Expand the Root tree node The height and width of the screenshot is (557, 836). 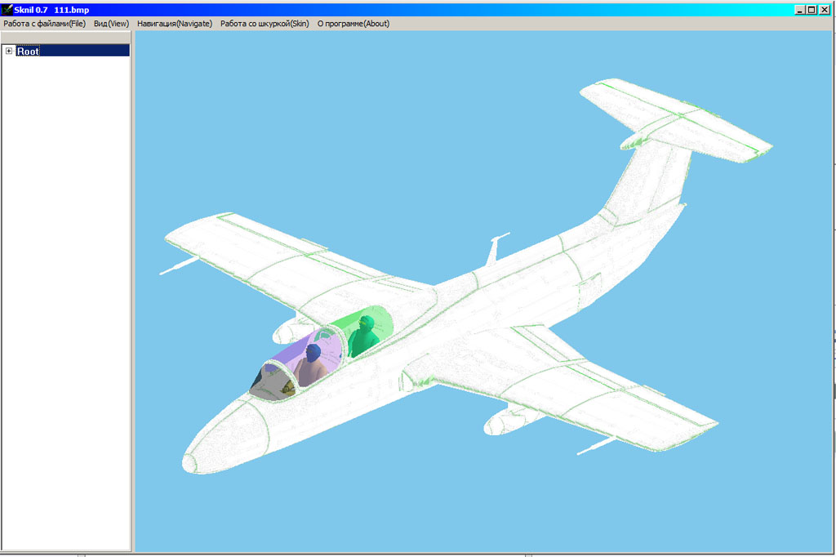tap(9, 51)
